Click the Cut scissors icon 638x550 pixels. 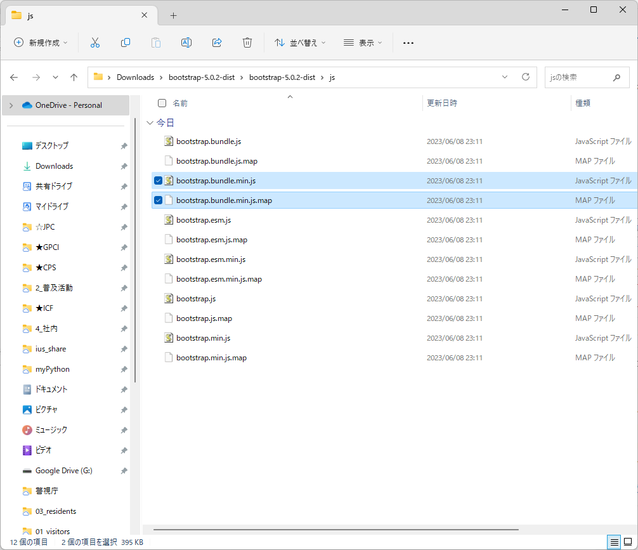[x=95, y=43]
